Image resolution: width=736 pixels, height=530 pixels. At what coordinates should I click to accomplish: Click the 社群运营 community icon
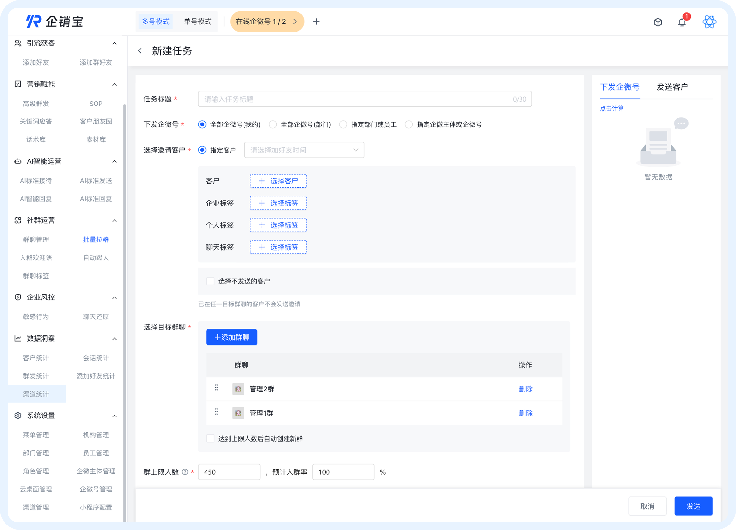point(18,220)
